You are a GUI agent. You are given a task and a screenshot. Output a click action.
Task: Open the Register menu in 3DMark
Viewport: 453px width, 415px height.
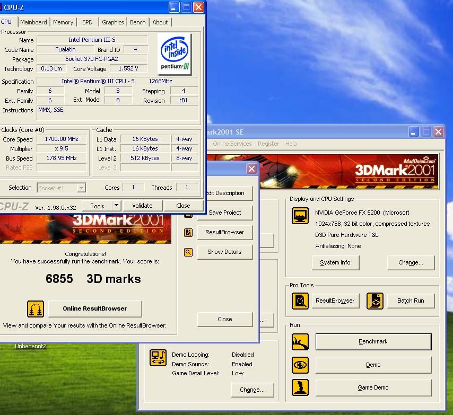(x=268, y=144)
